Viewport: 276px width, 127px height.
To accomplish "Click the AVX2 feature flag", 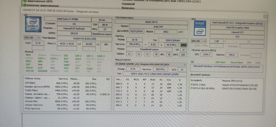I will click(x=78, y=59).
